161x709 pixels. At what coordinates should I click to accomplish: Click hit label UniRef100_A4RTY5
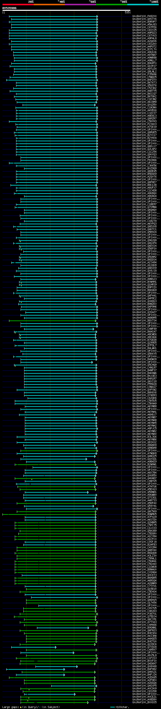point(144,91)
